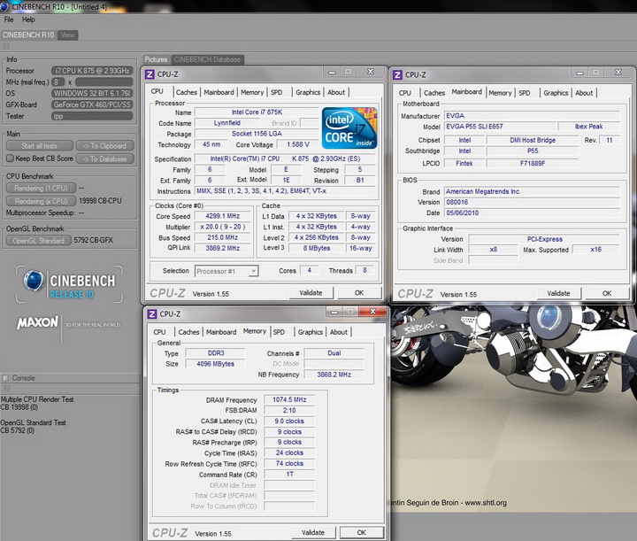Click the Tester name input field

pos(92,115)
